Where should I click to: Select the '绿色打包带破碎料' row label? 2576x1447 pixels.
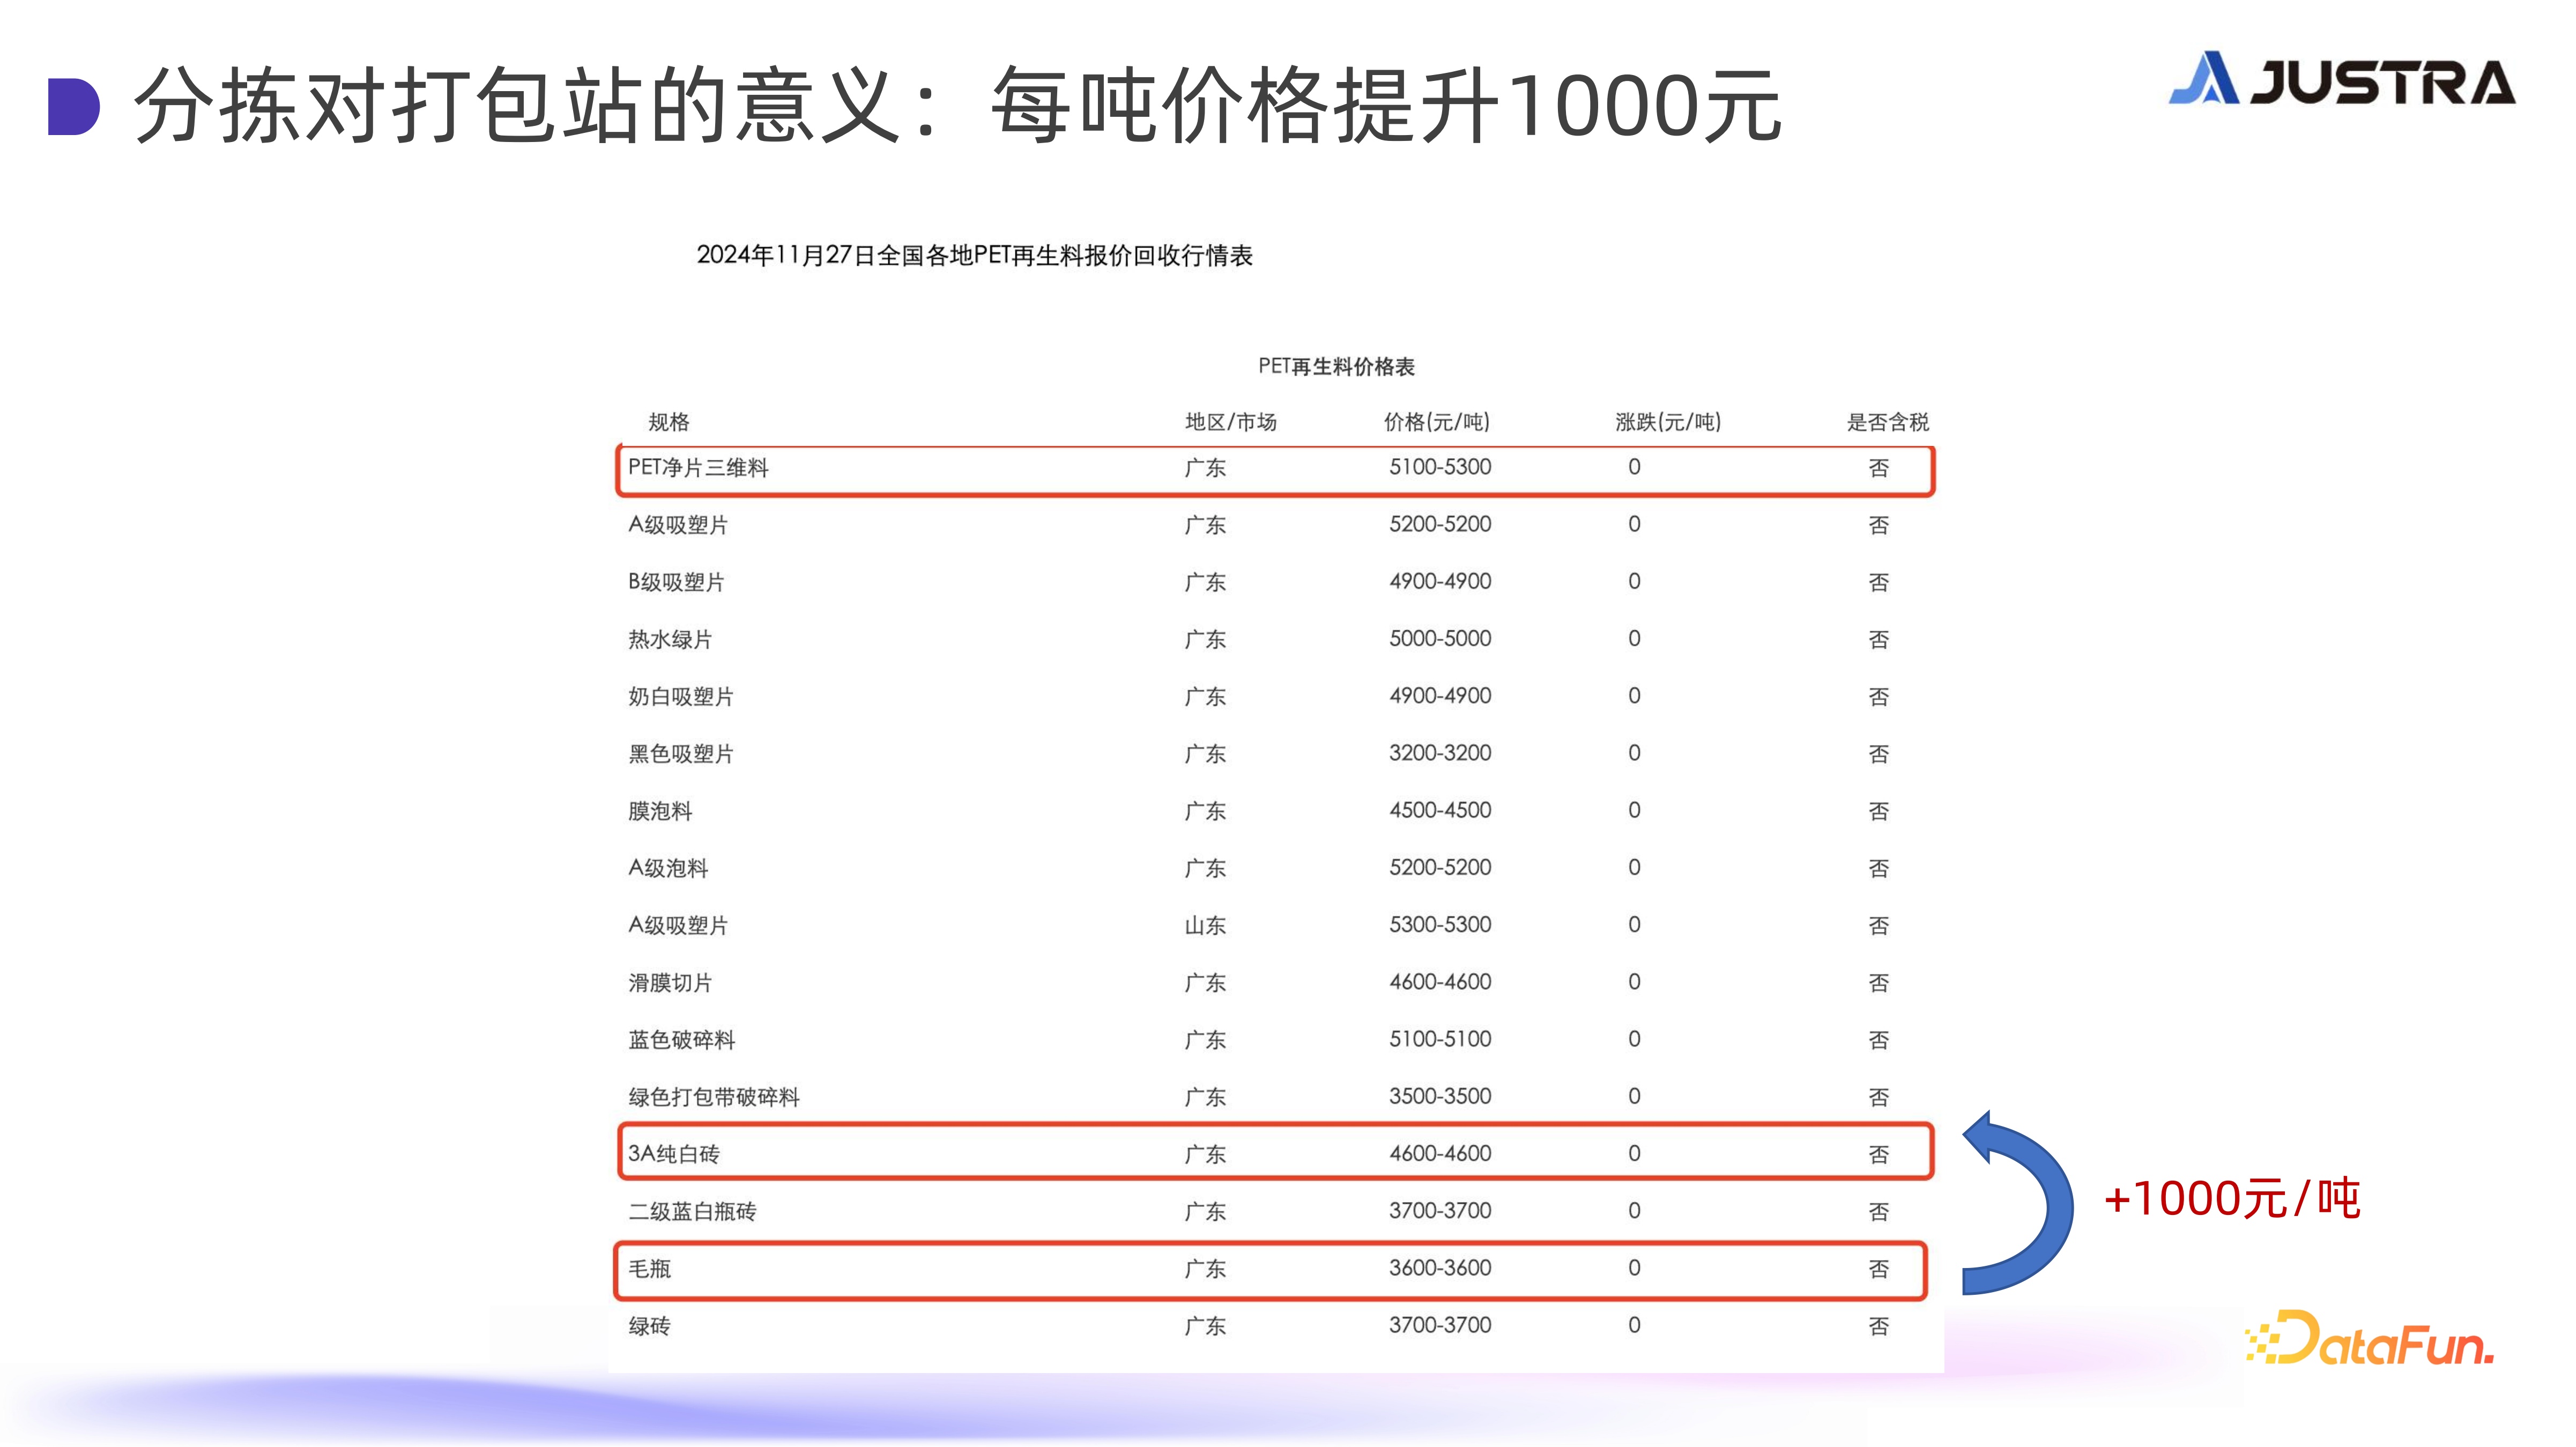click(714, 1097)
